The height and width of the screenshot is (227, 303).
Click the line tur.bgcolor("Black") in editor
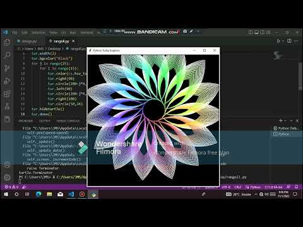pyautogui.click(x=52, y=59)
